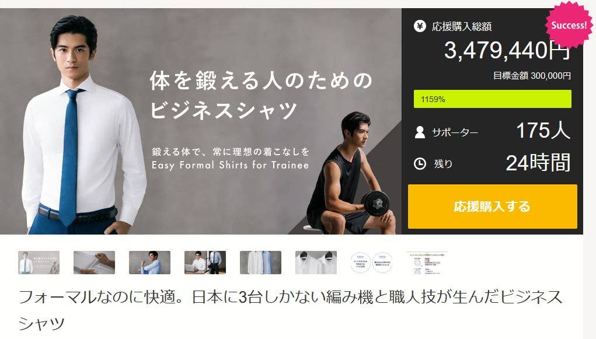Viewport: 596px width, 339px height.
Task: Click the 175人 supporter count
Action: [x=543, y=130]
